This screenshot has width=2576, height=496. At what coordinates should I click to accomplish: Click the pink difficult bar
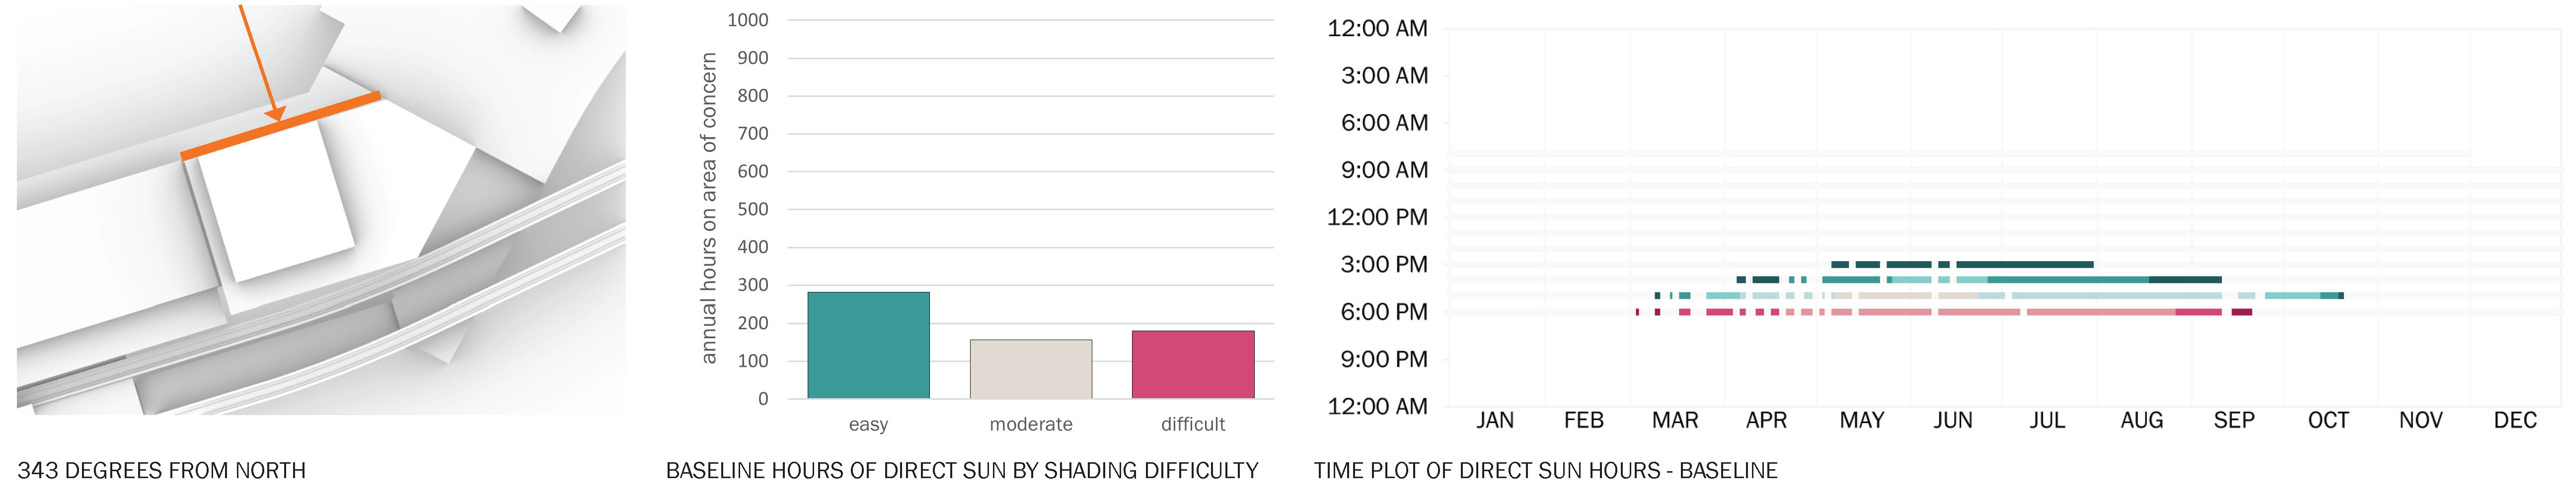pos(1193,364)
